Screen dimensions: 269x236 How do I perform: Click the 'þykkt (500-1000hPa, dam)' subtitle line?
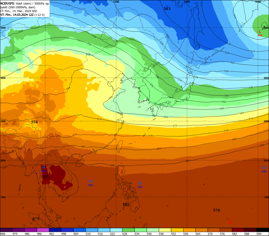[x=18, y=7]
